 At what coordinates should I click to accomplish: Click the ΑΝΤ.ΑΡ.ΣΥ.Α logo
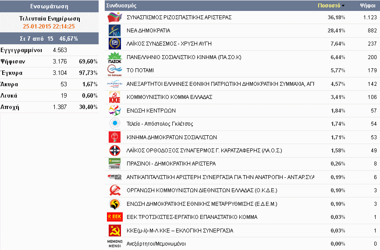coord(115,177)
